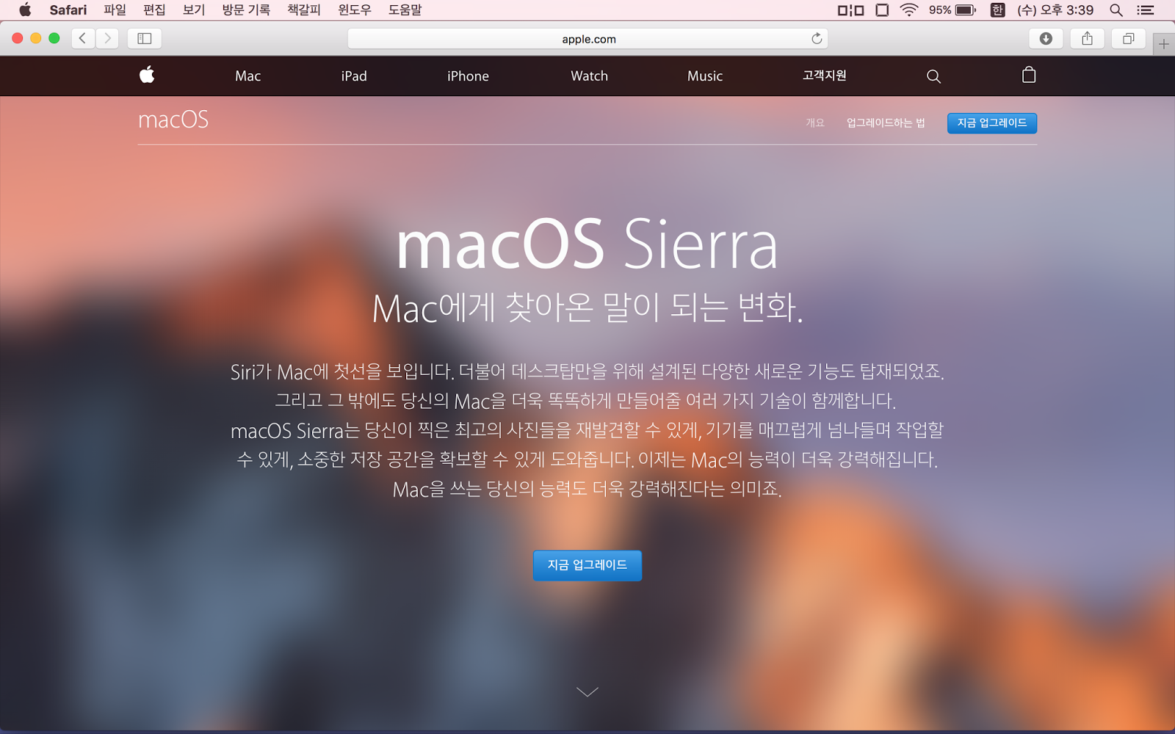Viewport: 1175px width, 734px height.
Task: Close the Safari window
Action: point(18,38)
